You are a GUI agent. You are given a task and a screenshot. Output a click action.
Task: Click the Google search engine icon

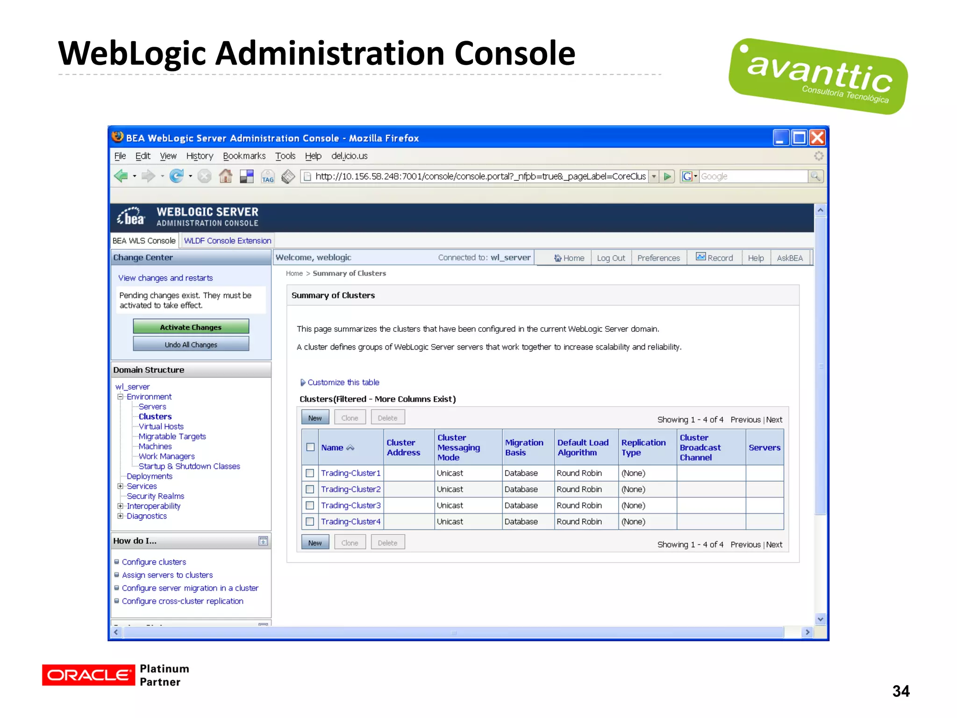point(686,176)
